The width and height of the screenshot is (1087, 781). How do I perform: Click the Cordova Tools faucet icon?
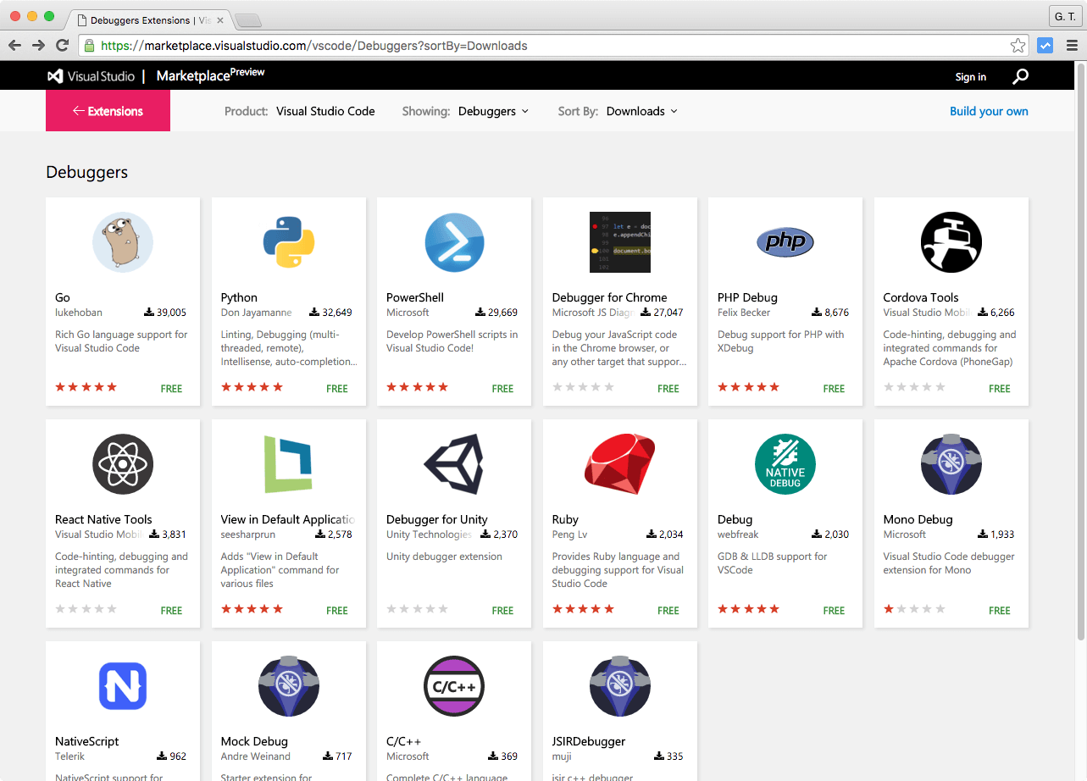(951, 242)
